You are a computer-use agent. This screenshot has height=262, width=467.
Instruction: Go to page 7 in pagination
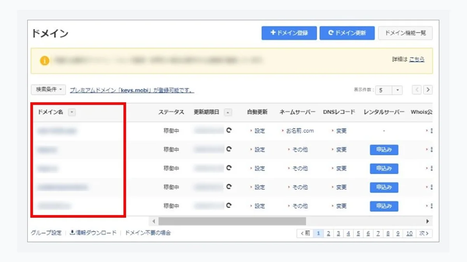point(378,233)
